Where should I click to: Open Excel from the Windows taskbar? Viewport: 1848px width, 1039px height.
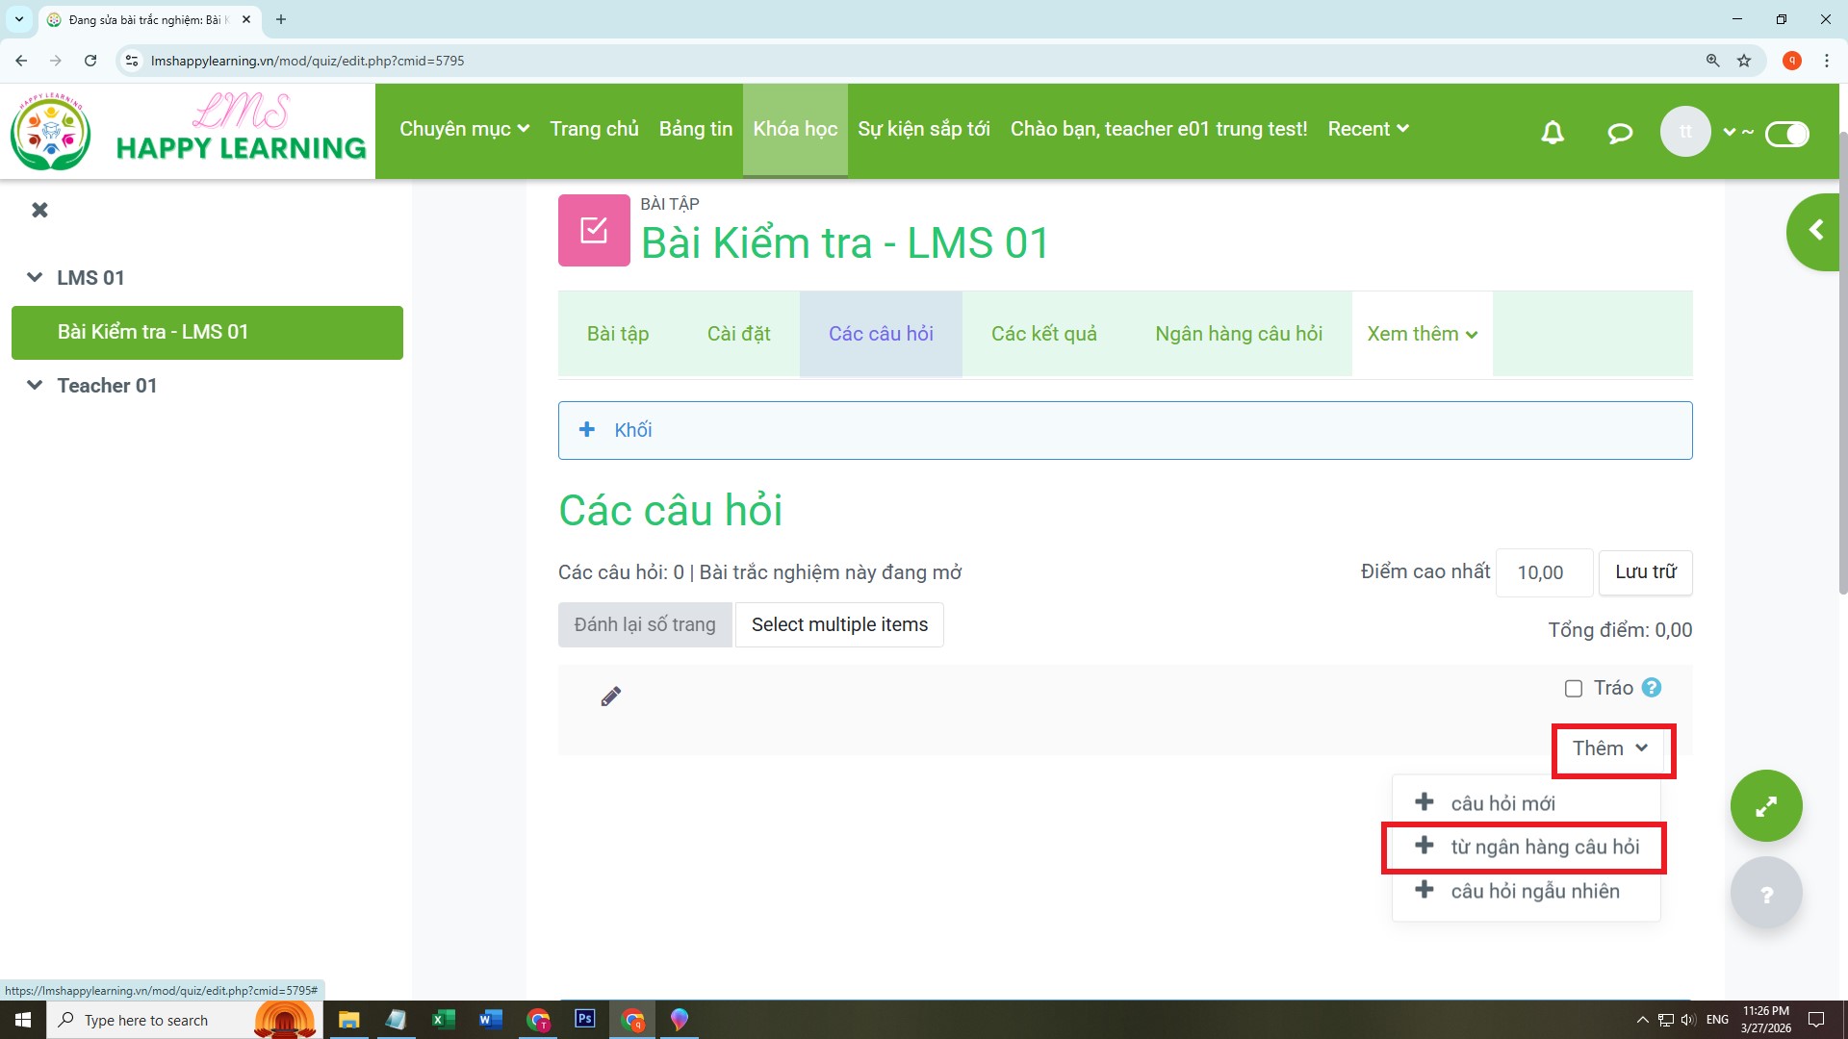point(442,1020)
